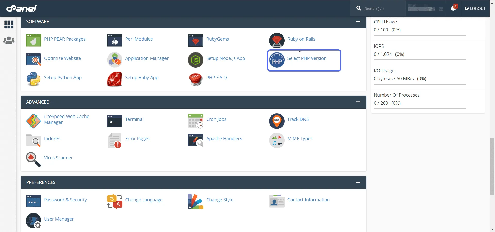
Task: Open the Contact Information icon
Action: (x=277, y=201)
